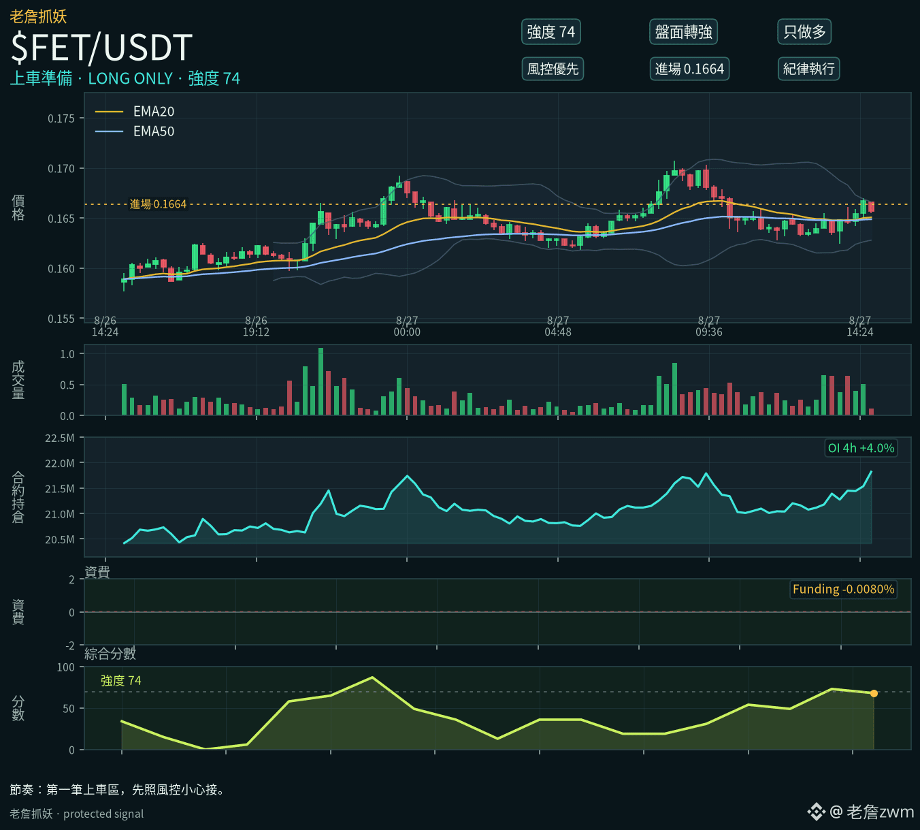This screenshot has height=830, width=920.
Task: Click the 價格 axis title
Action: 18,208
